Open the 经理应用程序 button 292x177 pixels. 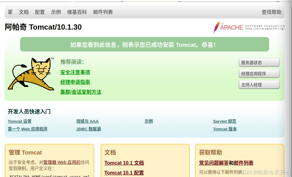tap(259, 74)
